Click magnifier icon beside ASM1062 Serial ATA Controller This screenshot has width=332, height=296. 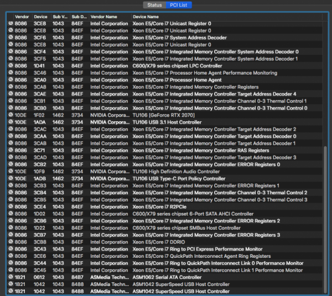(11, 277)
